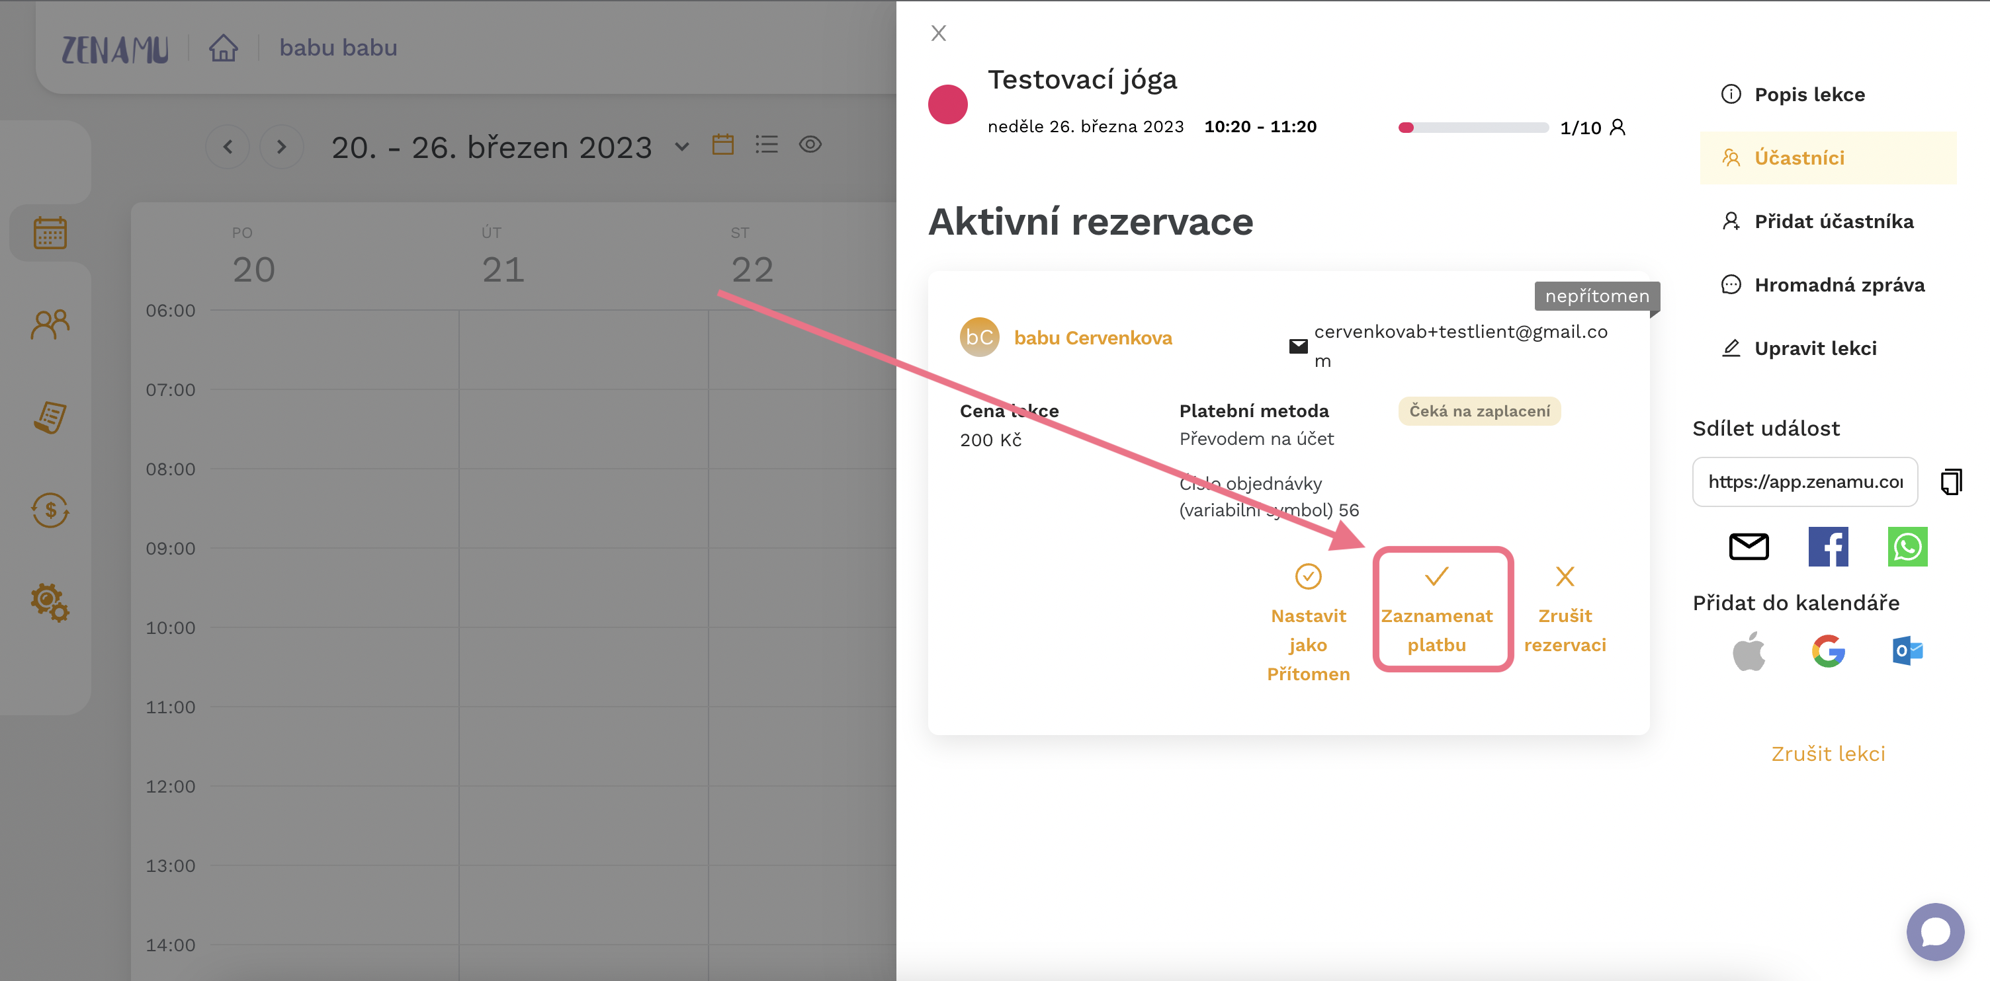Click the pink lesson color dot
The height and width of the screenshot is (981, 1990).
click(948, 104)
